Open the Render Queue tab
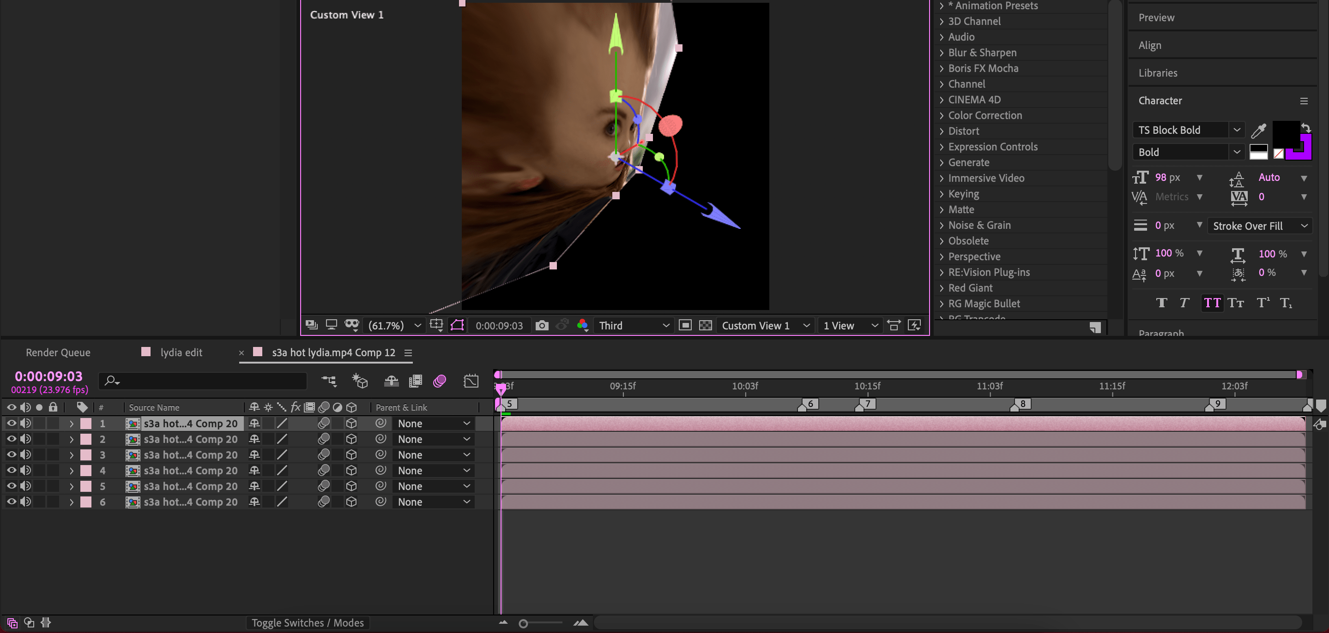Image resolution: width=1329 pixels, height=633 pixels. click(x=58, y=352)
